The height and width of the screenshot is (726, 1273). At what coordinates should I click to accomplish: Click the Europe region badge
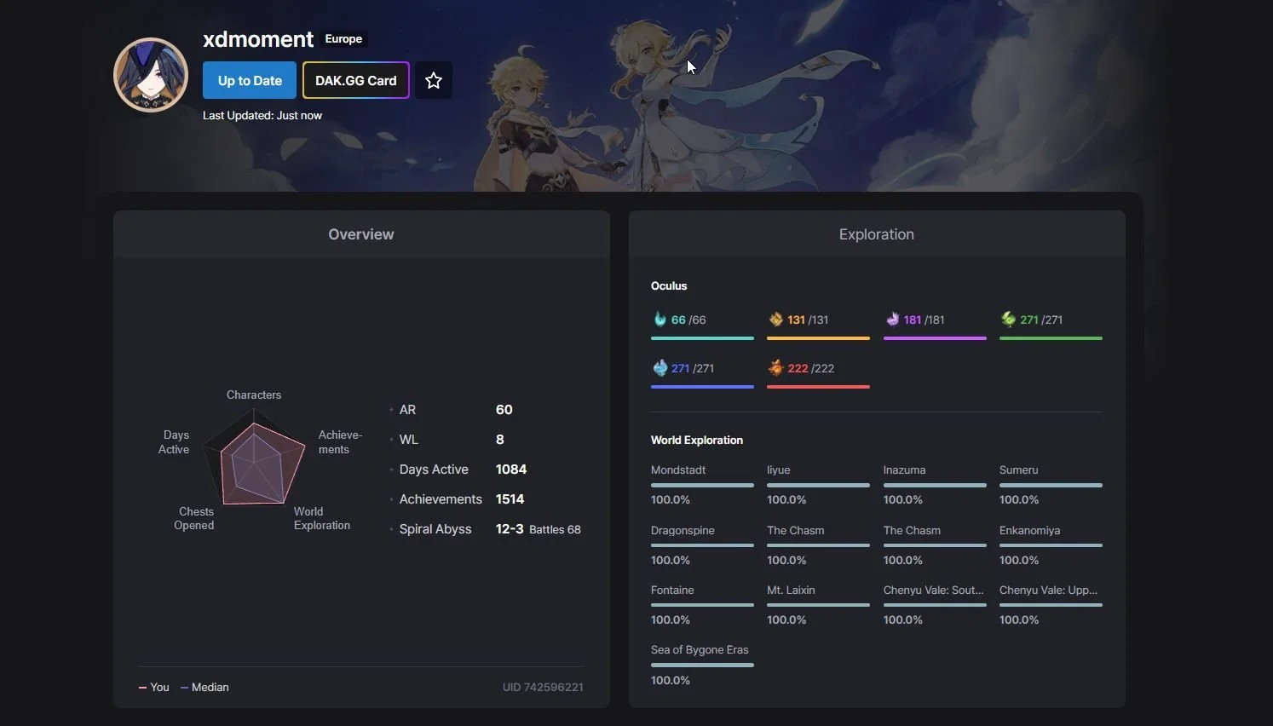pyautogui.click(x=343, y=39)
